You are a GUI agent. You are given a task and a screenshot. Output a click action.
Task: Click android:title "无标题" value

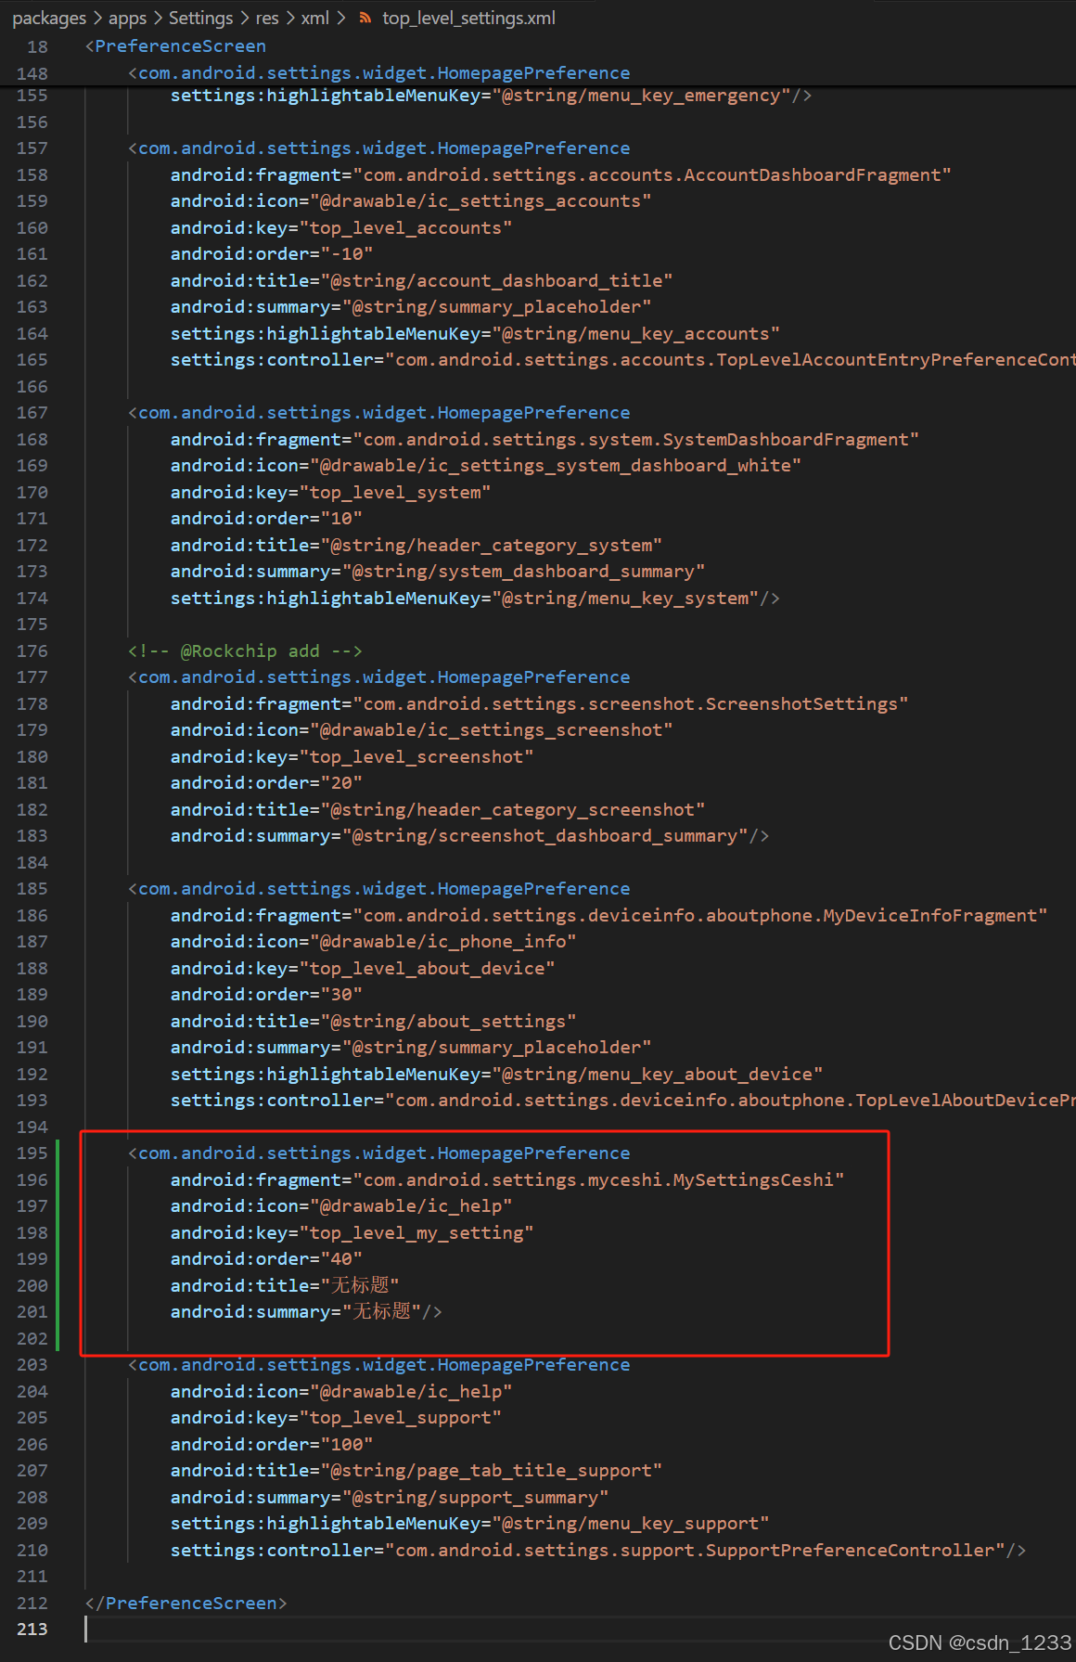[x=360, y=1286]
